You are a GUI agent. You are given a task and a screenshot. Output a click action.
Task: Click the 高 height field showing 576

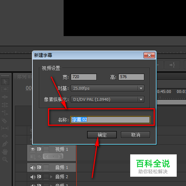click(x=131, y=77)
